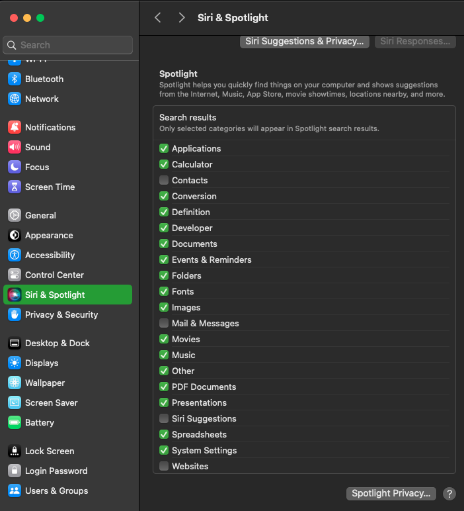This screenshot has height=511, width=464.
Task: Toggle the PDF Documents checkbox
Action: (164, 387)
